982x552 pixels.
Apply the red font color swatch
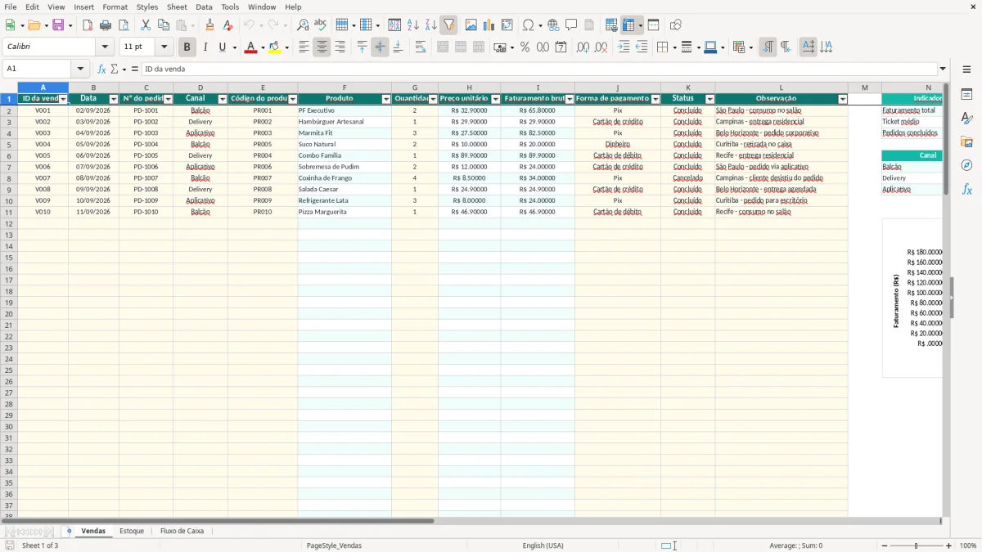point(251,47)
